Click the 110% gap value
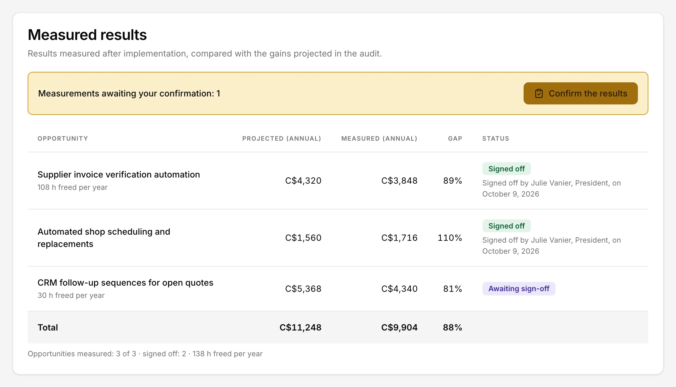 pyautogui.click(x=450, y=238)
